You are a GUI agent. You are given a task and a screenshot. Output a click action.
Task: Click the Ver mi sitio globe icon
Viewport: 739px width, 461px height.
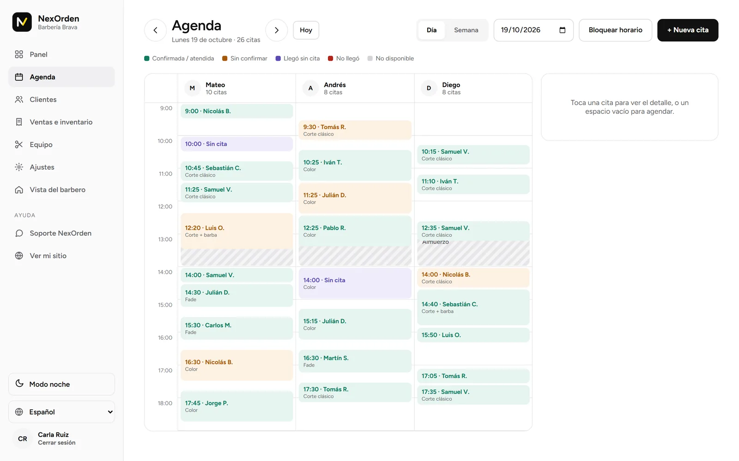tap(19, 256)
